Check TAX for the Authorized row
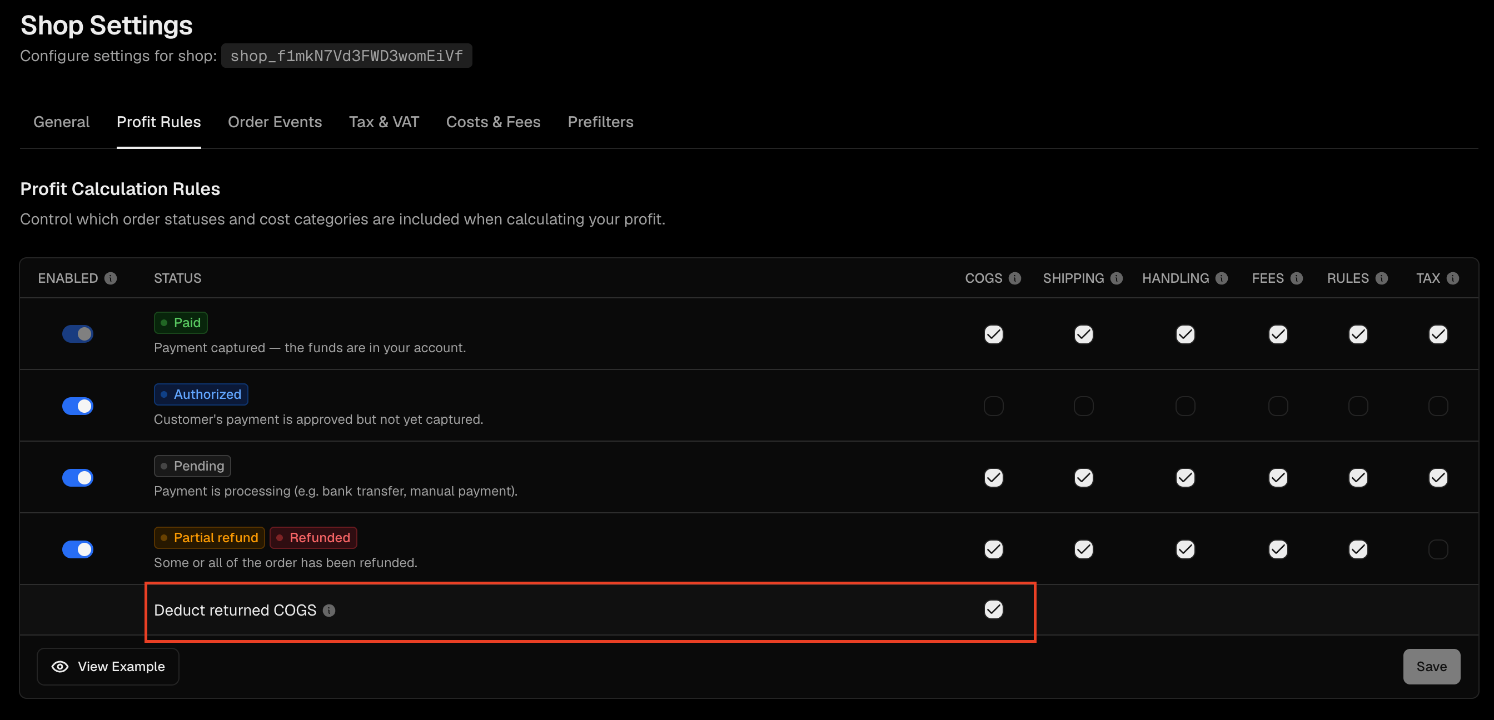Image resolution: width=1494 pixels, height=720 pixels. click(x=1438, y=406)
